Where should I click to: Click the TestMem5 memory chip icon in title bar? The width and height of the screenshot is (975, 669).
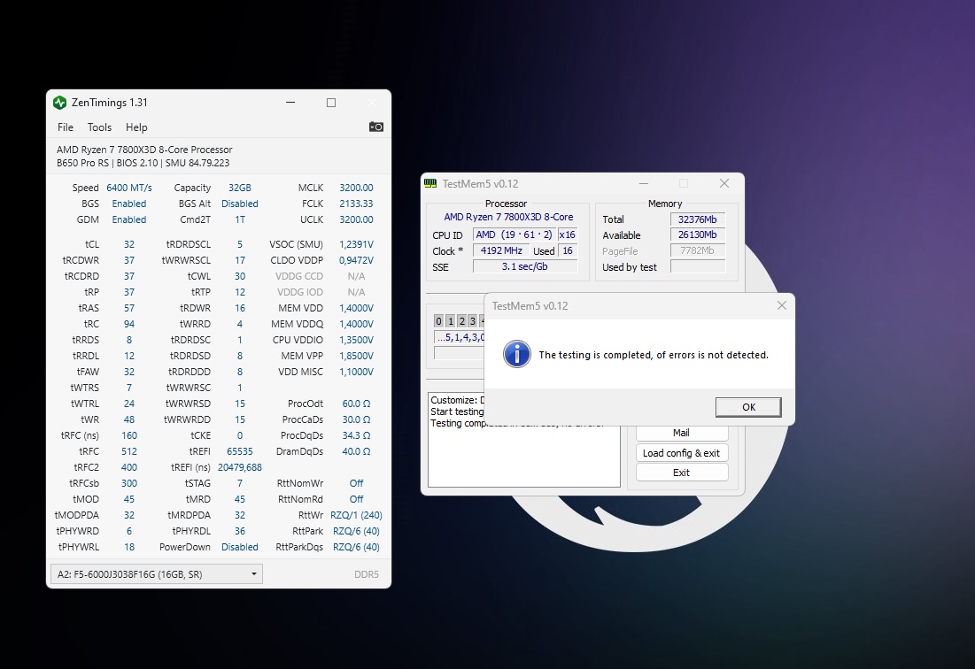(430, 183)
